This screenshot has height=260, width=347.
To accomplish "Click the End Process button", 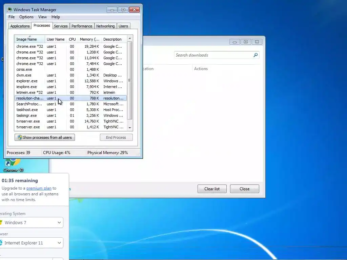I will point(116,137).
